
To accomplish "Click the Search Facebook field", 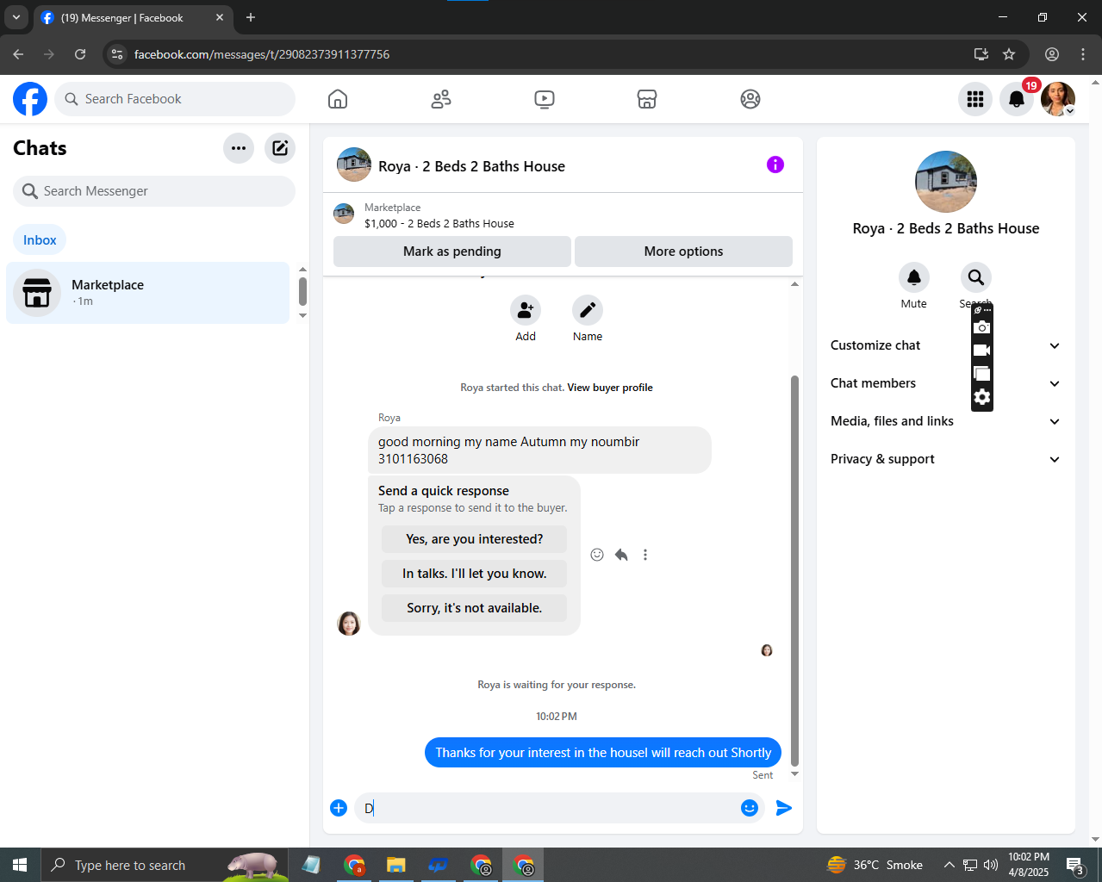I will [x=175, y=99].
